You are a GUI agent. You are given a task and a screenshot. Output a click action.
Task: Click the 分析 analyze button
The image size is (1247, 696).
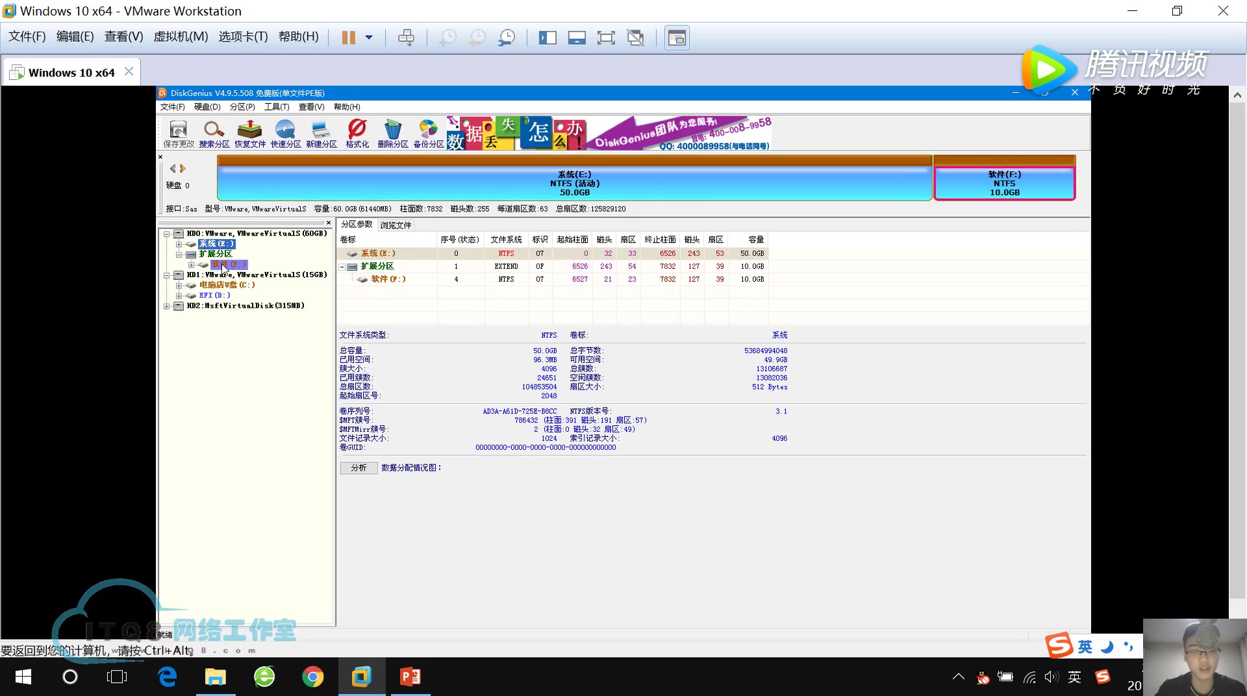359,468
